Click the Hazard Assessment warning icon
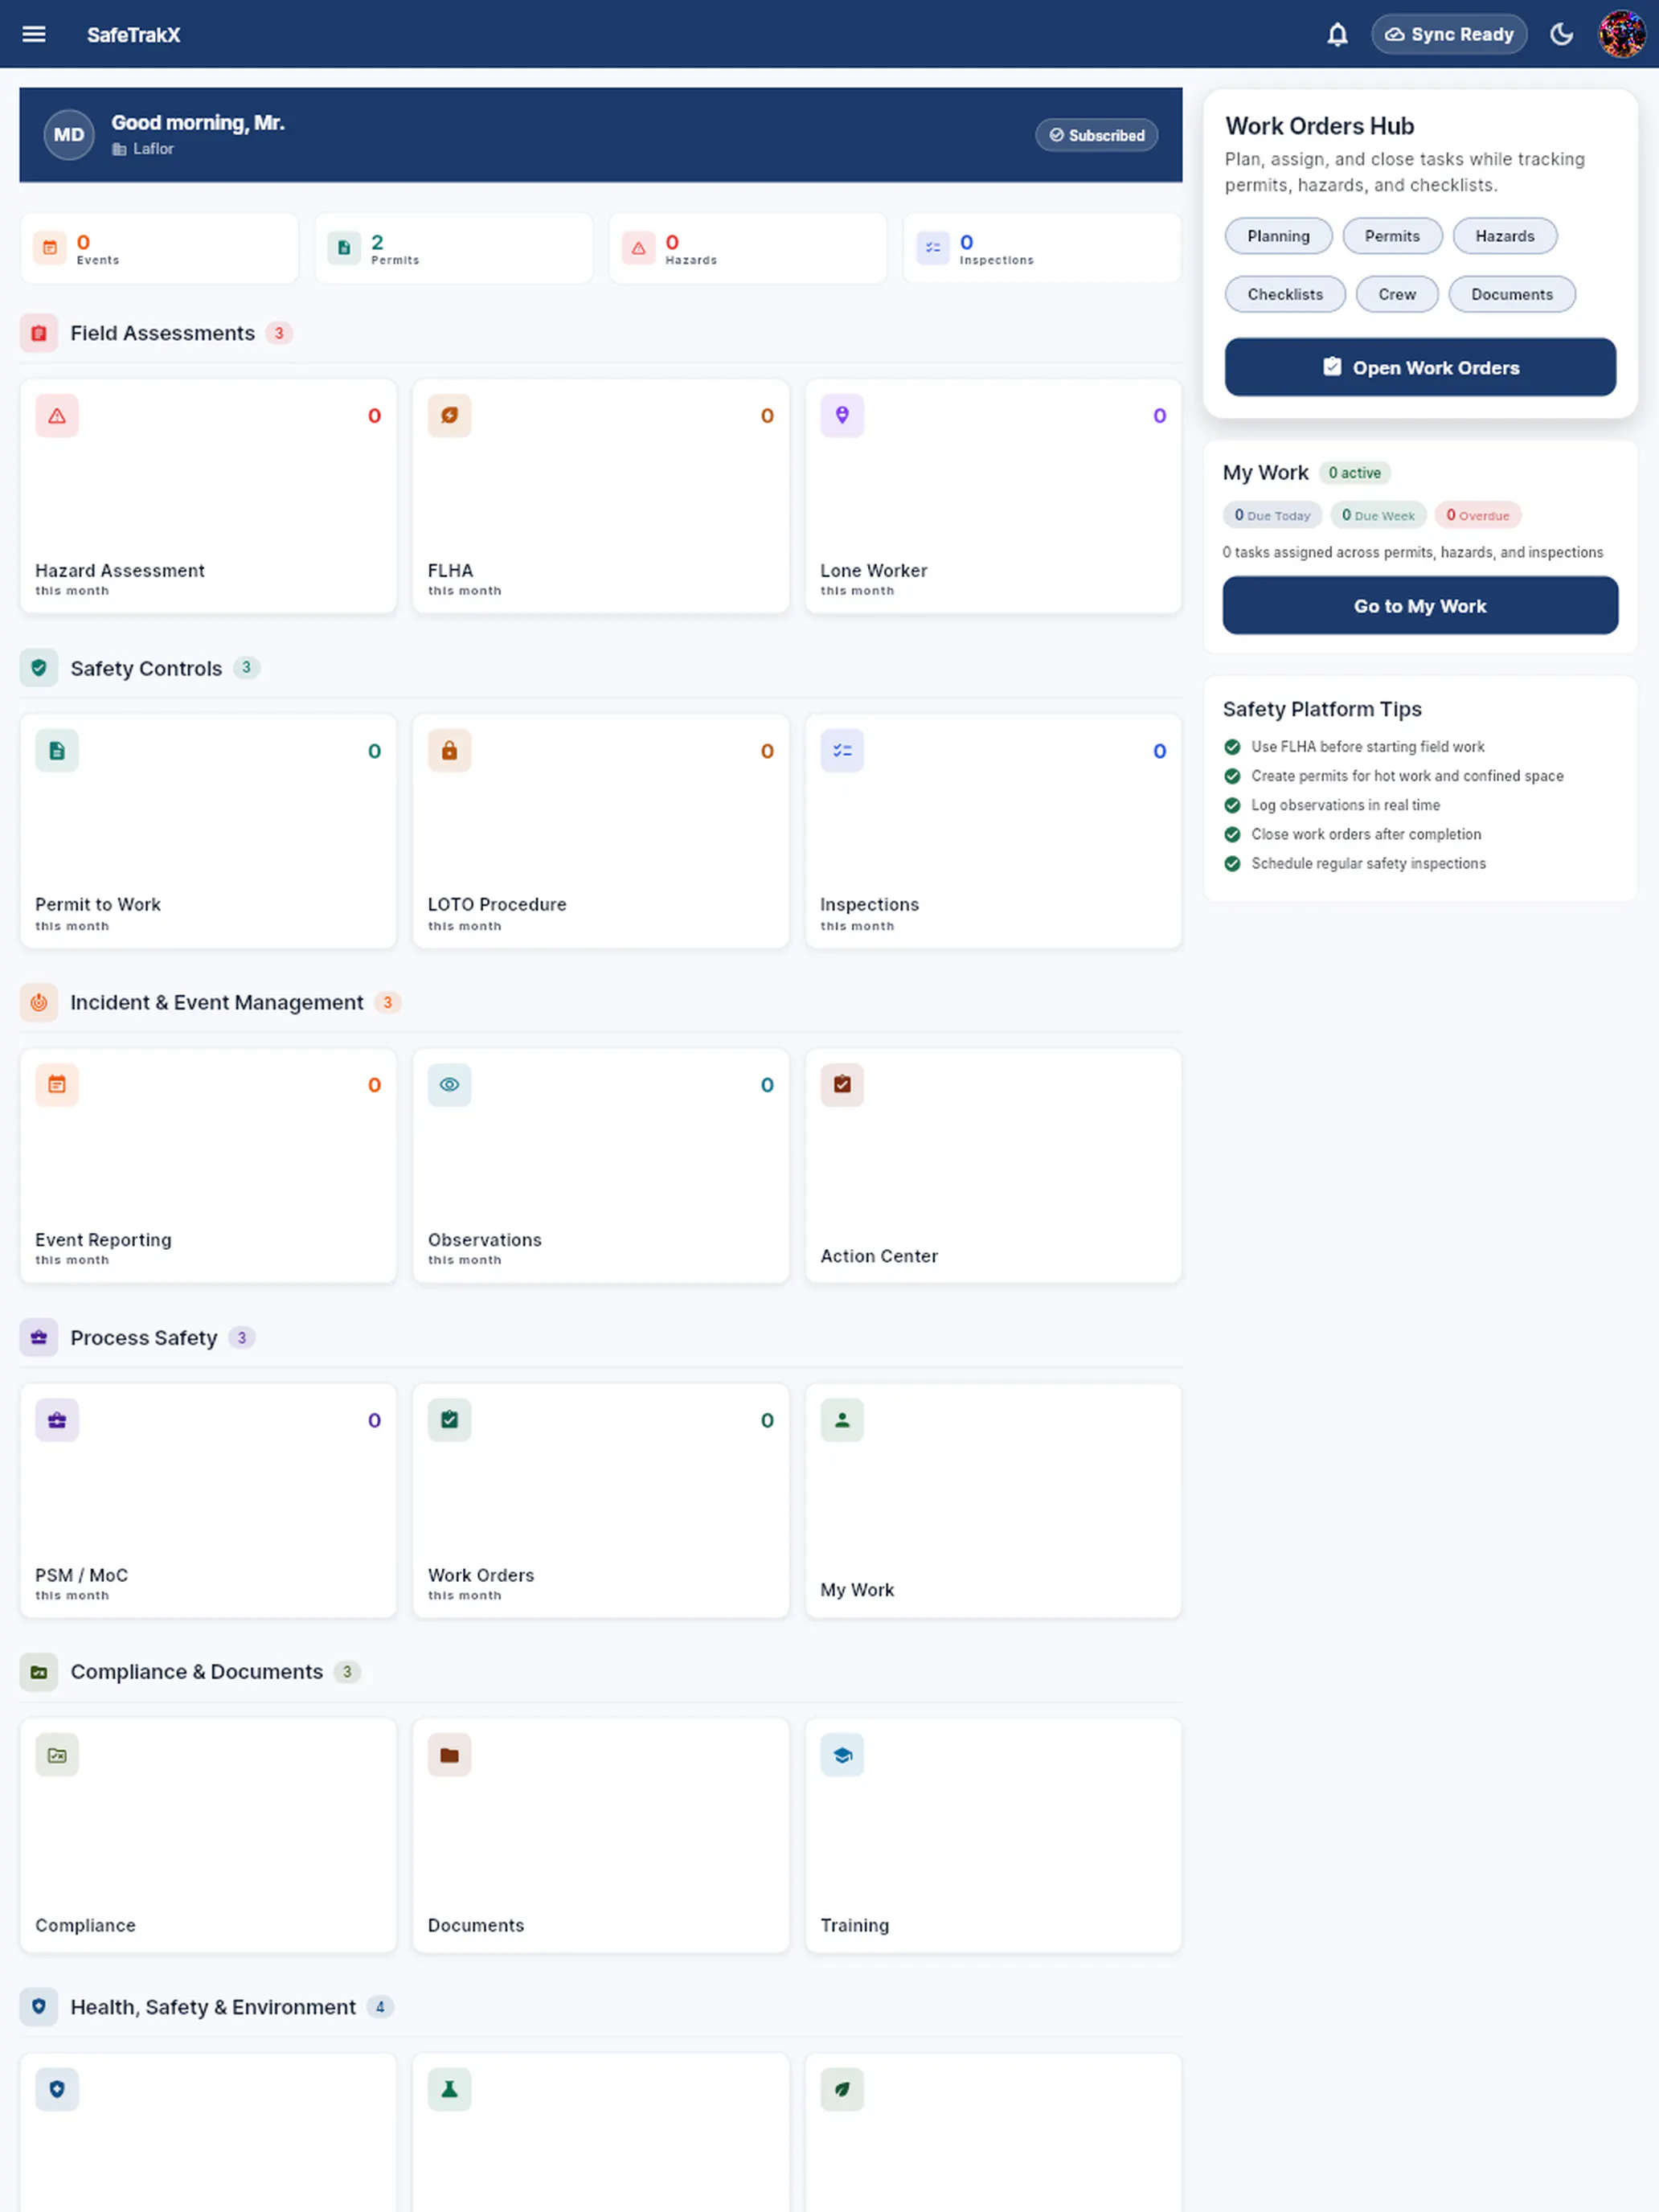Image resolution: width=1659 pixels, height=2212 pixels. [57, 416]
